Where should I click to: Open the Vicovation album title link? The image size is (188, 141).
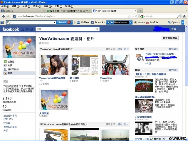106,78
